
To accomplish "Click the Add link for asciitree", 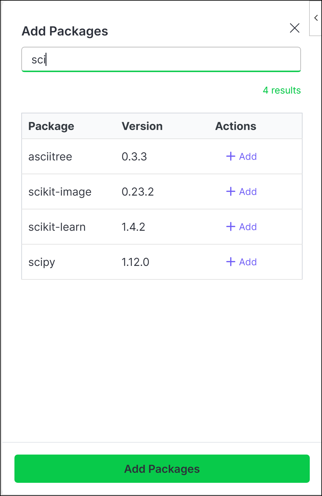I will coord(241,156).
